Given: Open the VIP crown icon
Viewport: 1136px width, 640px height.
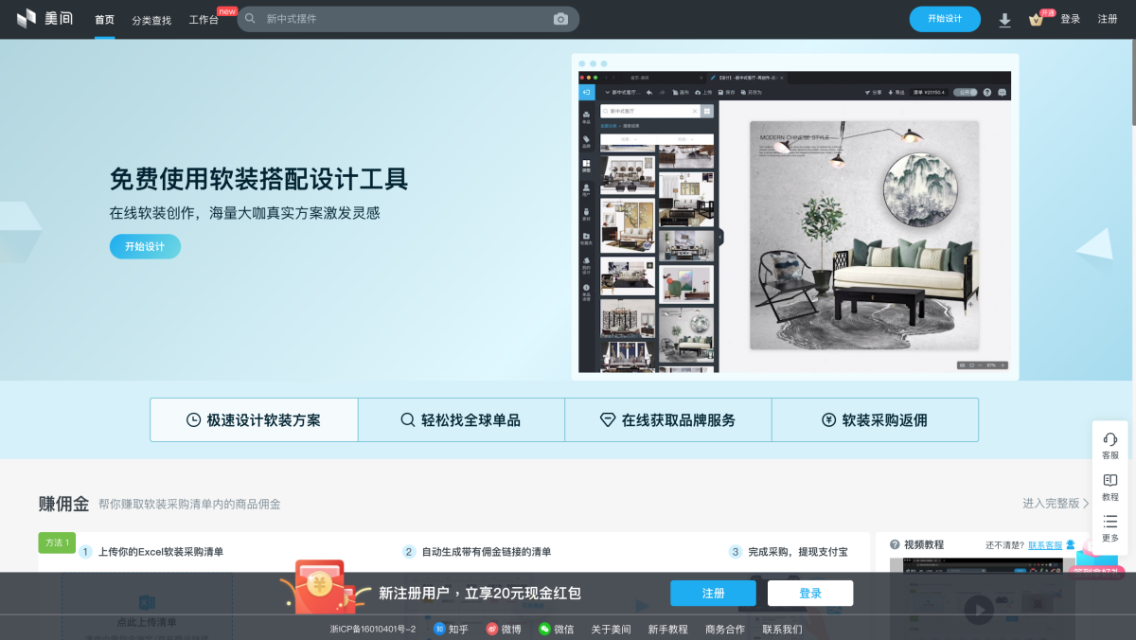Looking at the screenshot, I should pyautogui.click(x=1036, y=20).
